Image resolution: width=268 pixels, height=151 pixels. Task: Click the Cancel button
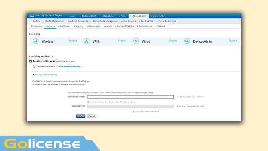(x=92, y=116)
